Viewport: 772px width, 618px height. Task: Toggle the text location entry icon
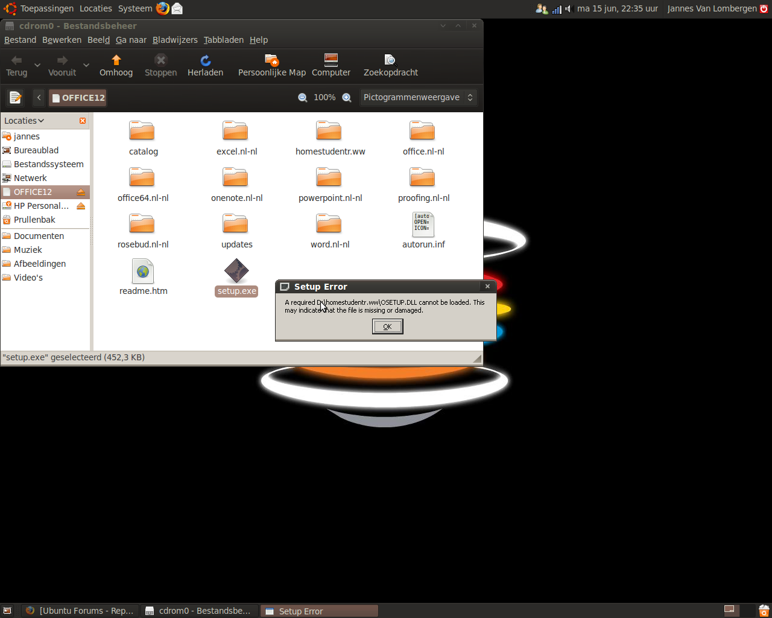tap(15, 97)
